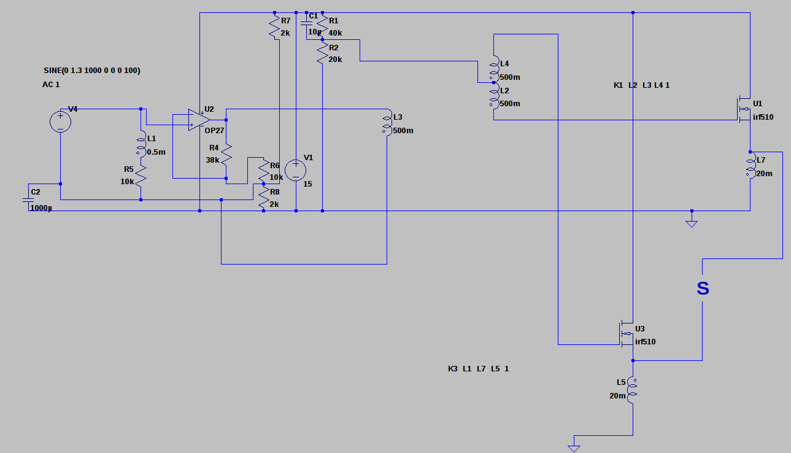Screen dimensions: 791x453
Task: Select the V4 voltage source symbol
Action: coord(60,122)
